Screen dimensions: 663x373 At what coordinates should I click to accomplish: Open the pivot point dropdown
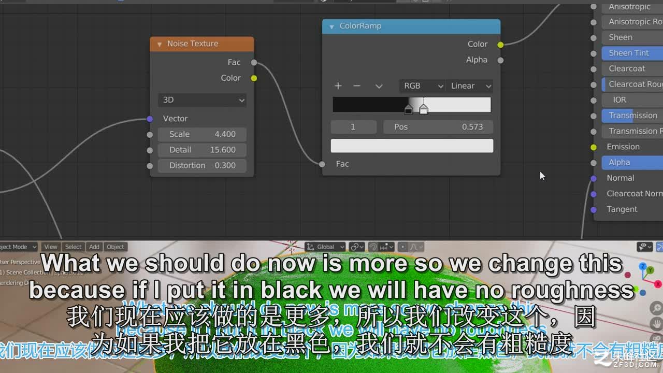[357, 247]
